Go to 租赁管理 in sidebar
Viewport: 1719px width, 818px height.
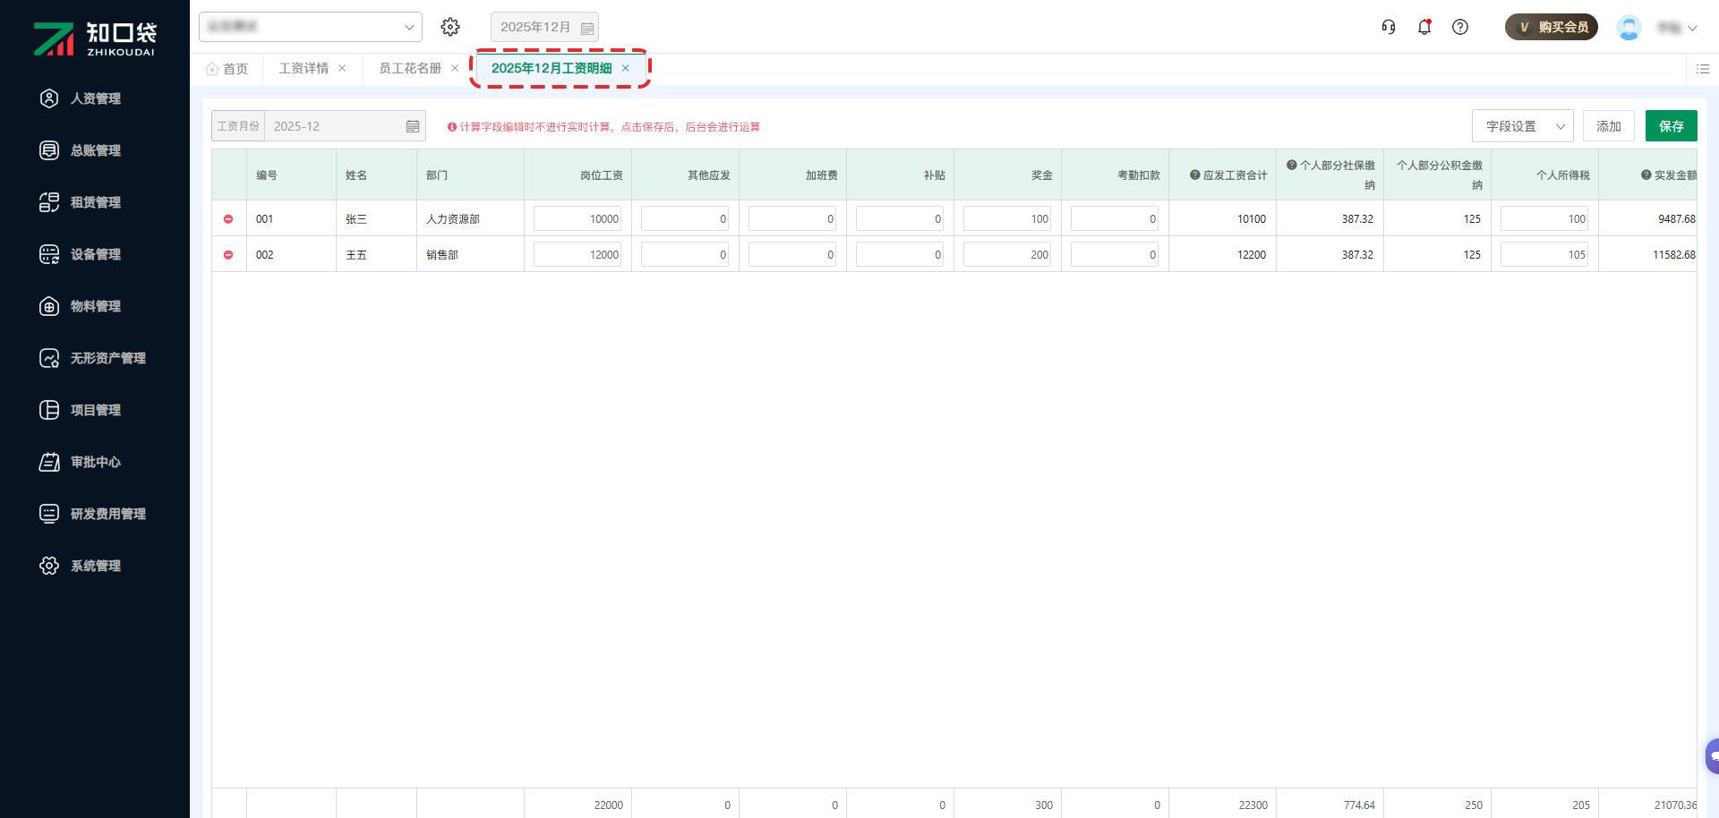(x=95, y=202)
